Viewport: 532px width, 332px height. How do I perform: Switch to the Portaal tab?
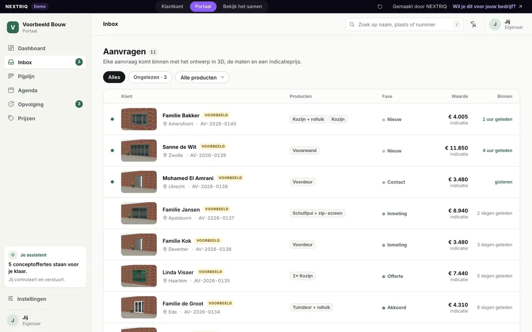[203, 6]
